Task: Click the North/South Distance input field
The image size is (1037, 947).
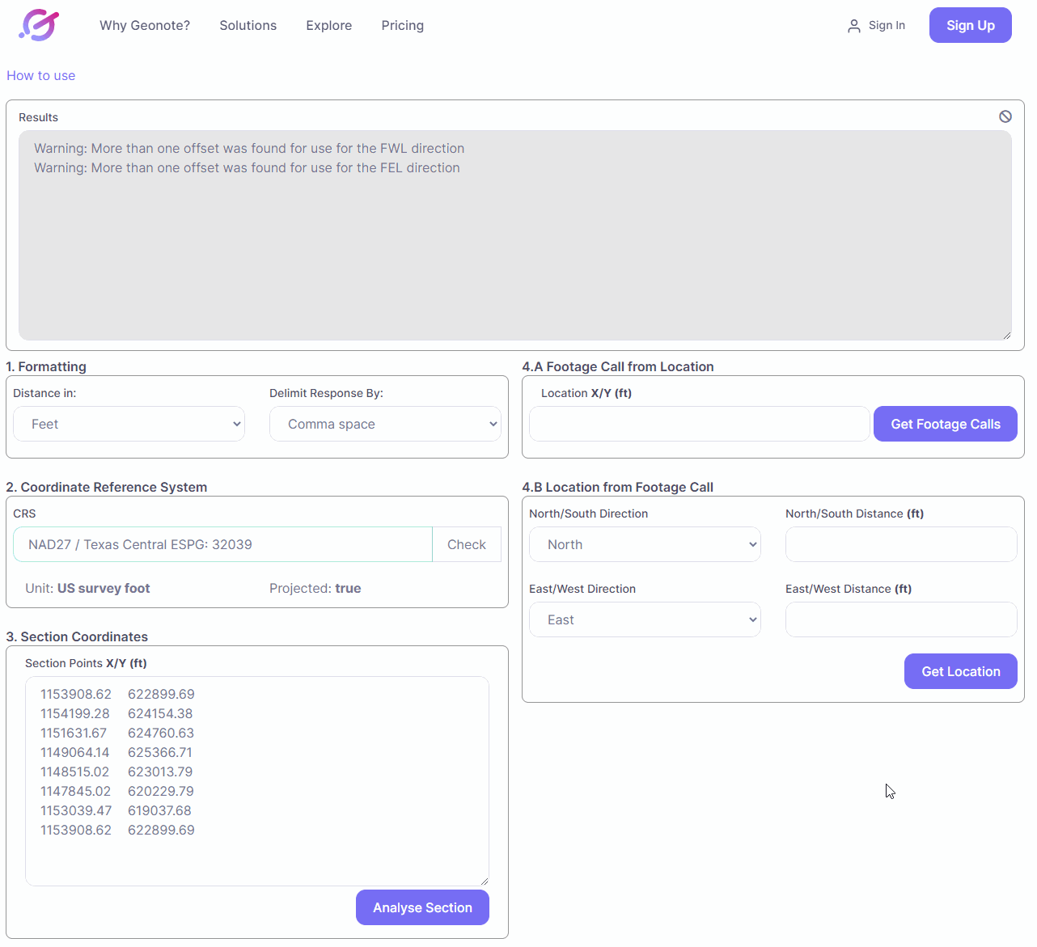Action: coord(900,544)
